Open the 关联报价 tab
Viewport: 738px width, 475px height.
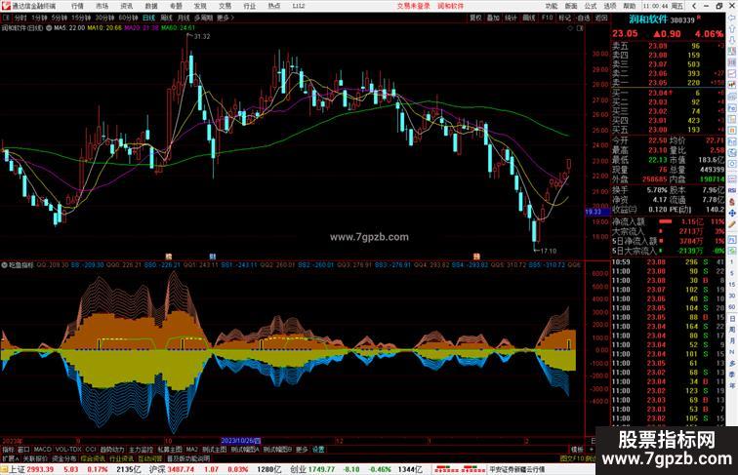point(35,458)
